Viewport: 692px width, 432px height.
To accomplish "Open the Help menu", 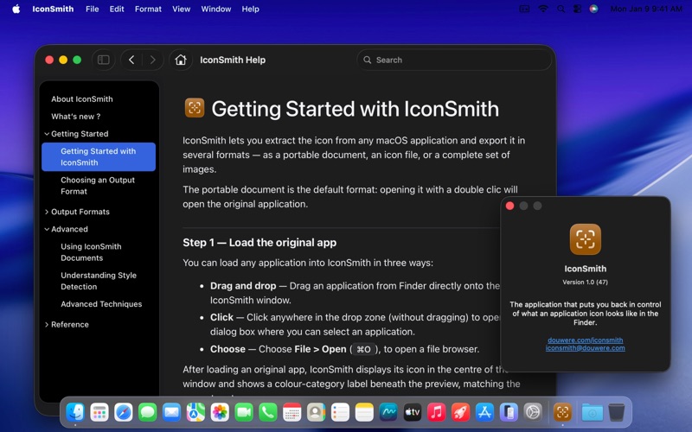I will click(250, 9).
